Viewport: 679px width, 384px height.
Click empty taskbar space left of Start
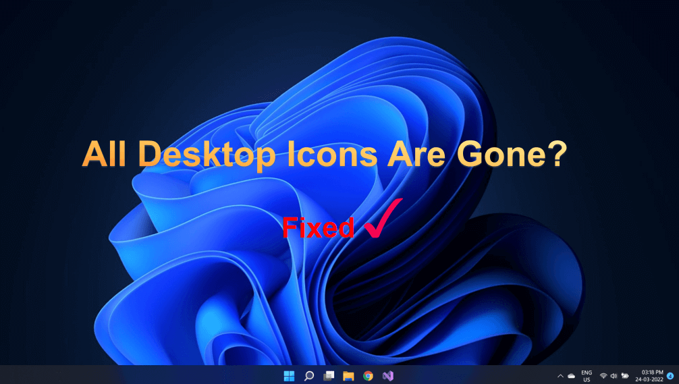[x=135, y=375]
